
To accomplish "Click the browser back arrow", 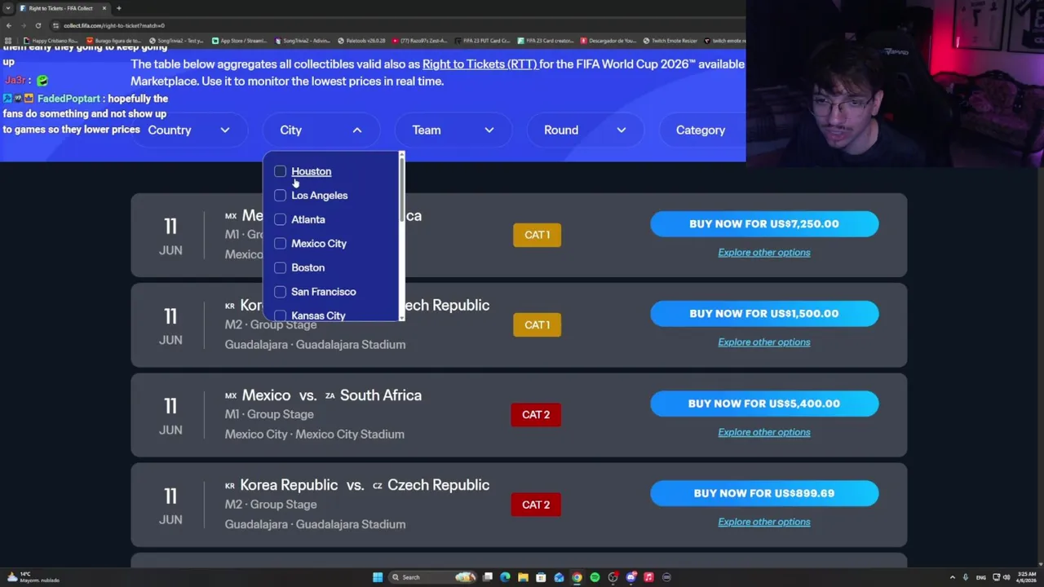I will [9, 25].
